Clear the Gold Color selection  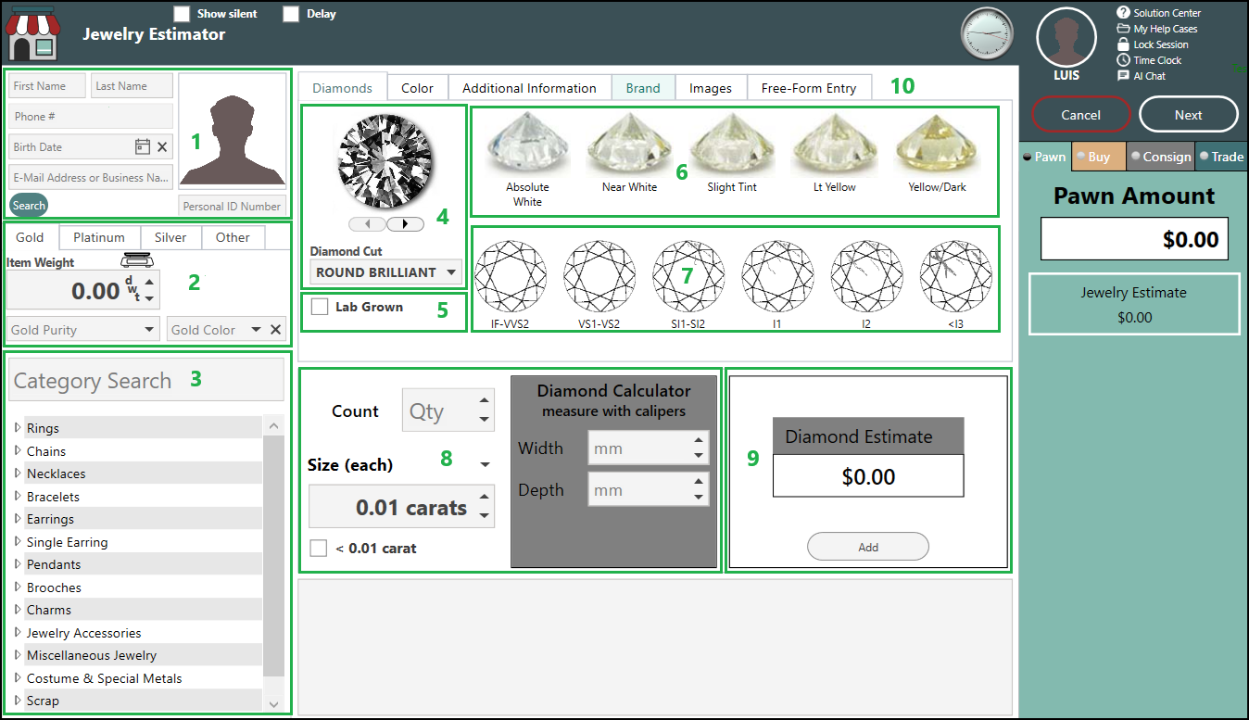click(275, 330)
